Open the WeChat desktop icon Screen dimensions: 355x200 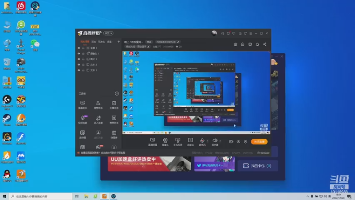pos(35,45)
